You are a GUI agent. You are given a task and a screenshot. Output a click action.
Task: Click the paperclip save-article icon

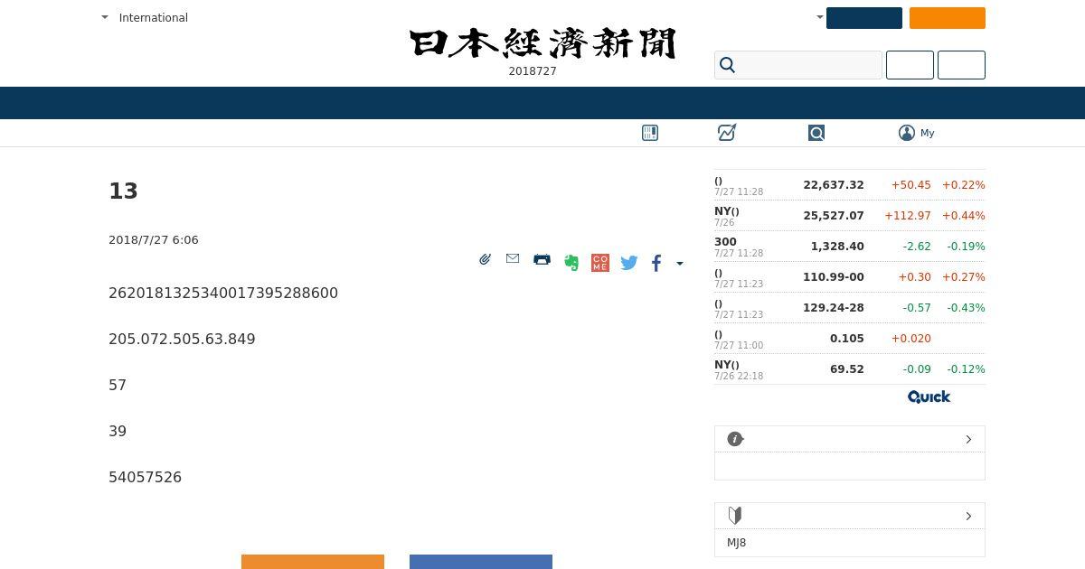click(x=485, y=259)
